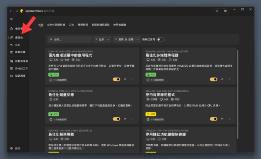
Task: Click the vertical scrollbar of the card list
Action: pos(238,94)
